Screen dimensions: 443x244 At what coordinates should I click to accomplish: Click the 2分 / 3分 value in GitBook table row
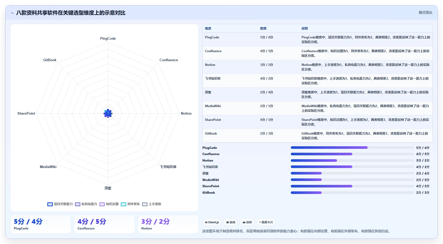point(267,134)
